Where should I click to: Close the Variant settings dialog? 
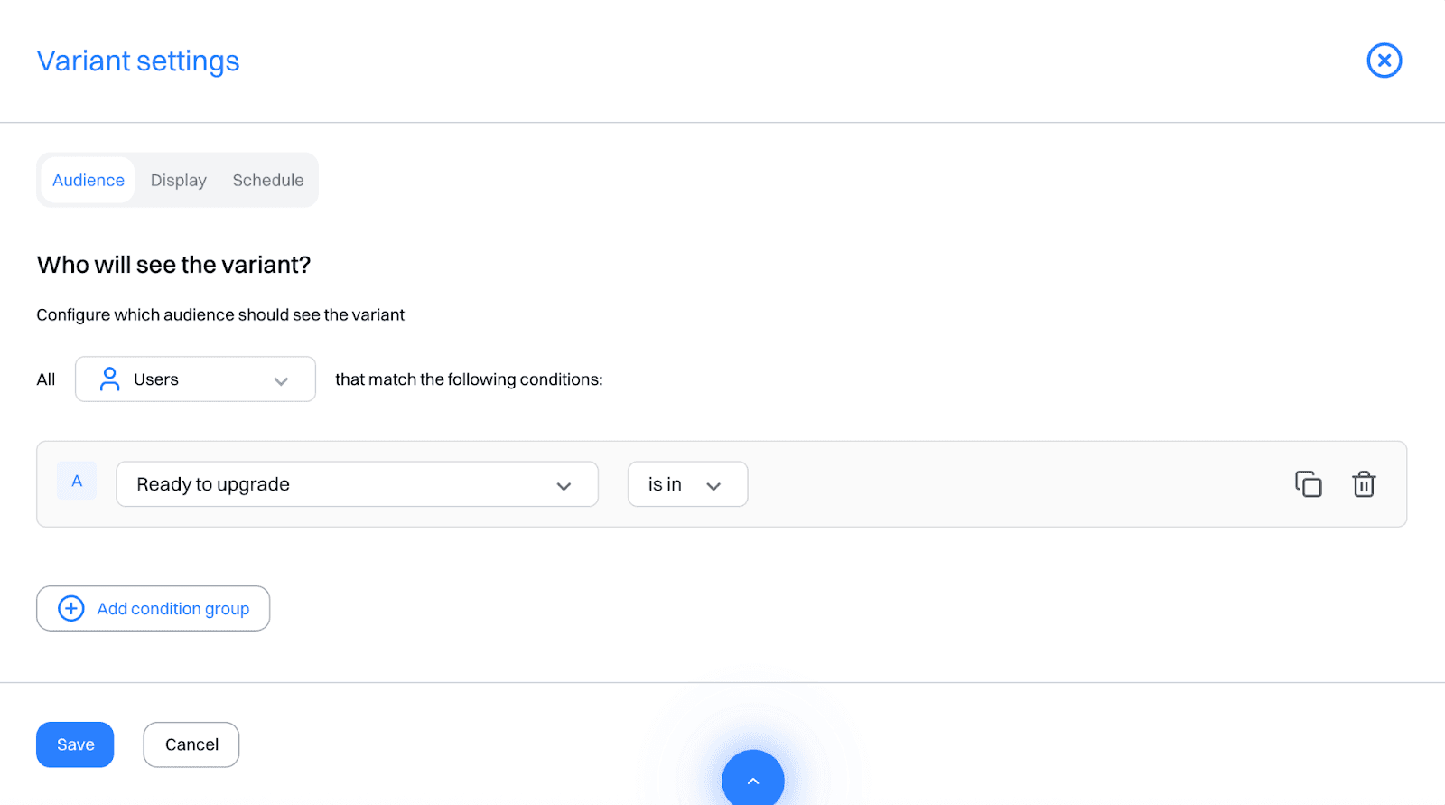(1384, 61)
